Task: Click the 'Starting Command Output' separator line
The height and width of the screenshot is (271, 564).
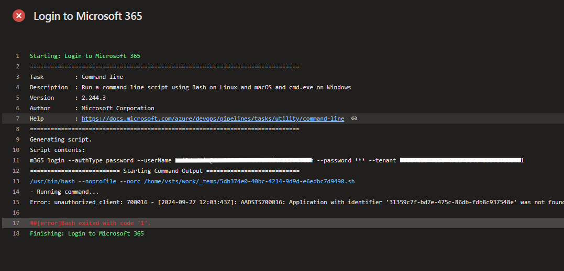Action: coord(164,171)
